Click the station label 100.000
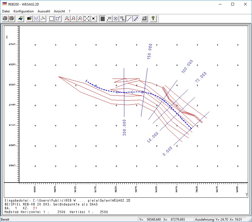 point(187,66)
